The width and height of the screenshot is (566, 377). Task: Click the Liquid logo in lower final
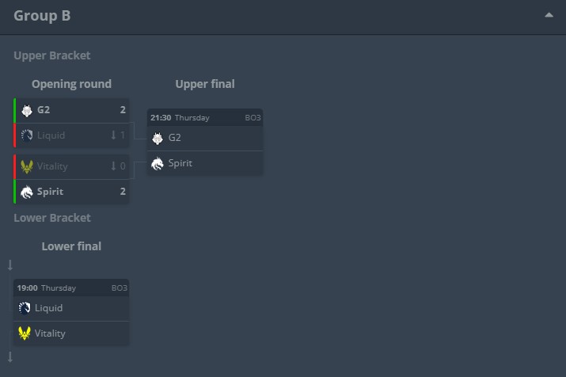coord(25,308)
